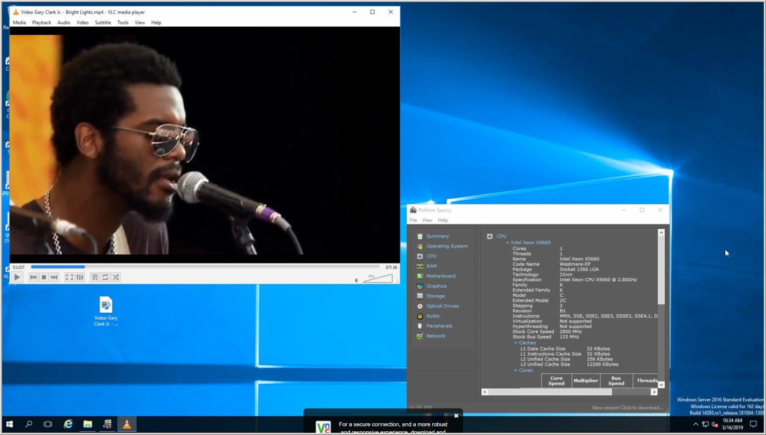This screenshot has height=435, width=766.
Task: Click left arrow of Speccy horizontal scrollbar
Action: pos(485,392)
